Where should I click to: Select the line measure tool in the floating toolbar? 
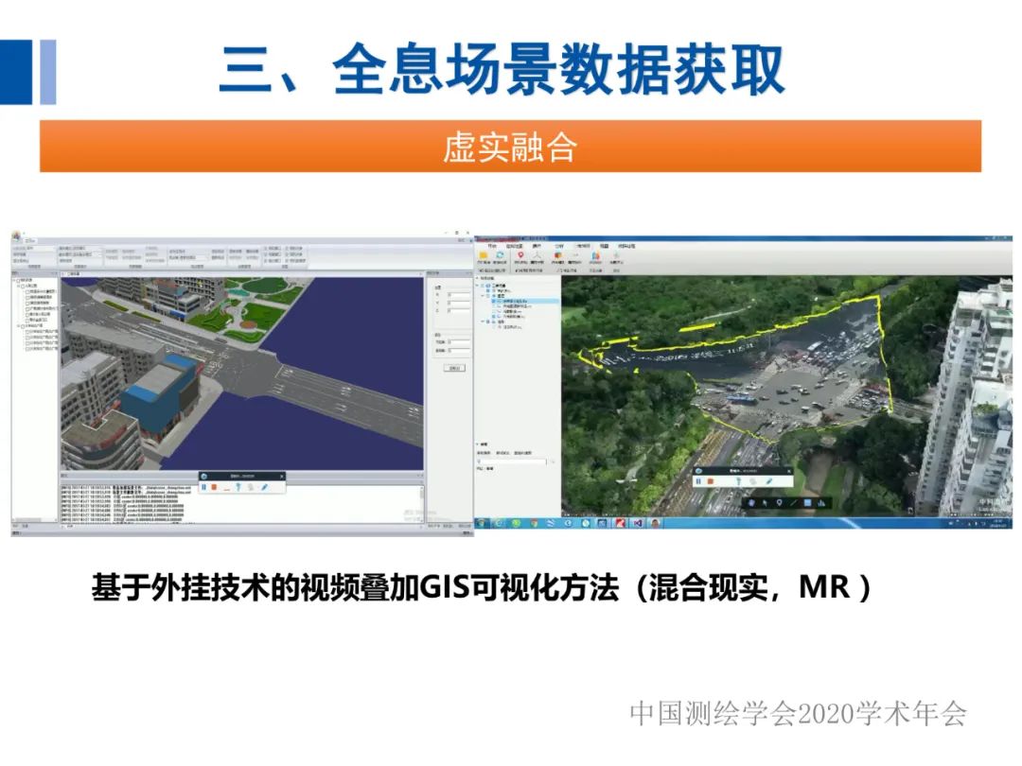coord(793,503)
